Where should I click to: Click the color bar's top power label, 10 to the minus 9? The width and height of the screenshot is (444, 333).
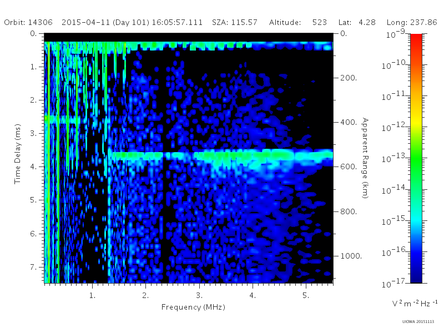click(x=396, y=34)
